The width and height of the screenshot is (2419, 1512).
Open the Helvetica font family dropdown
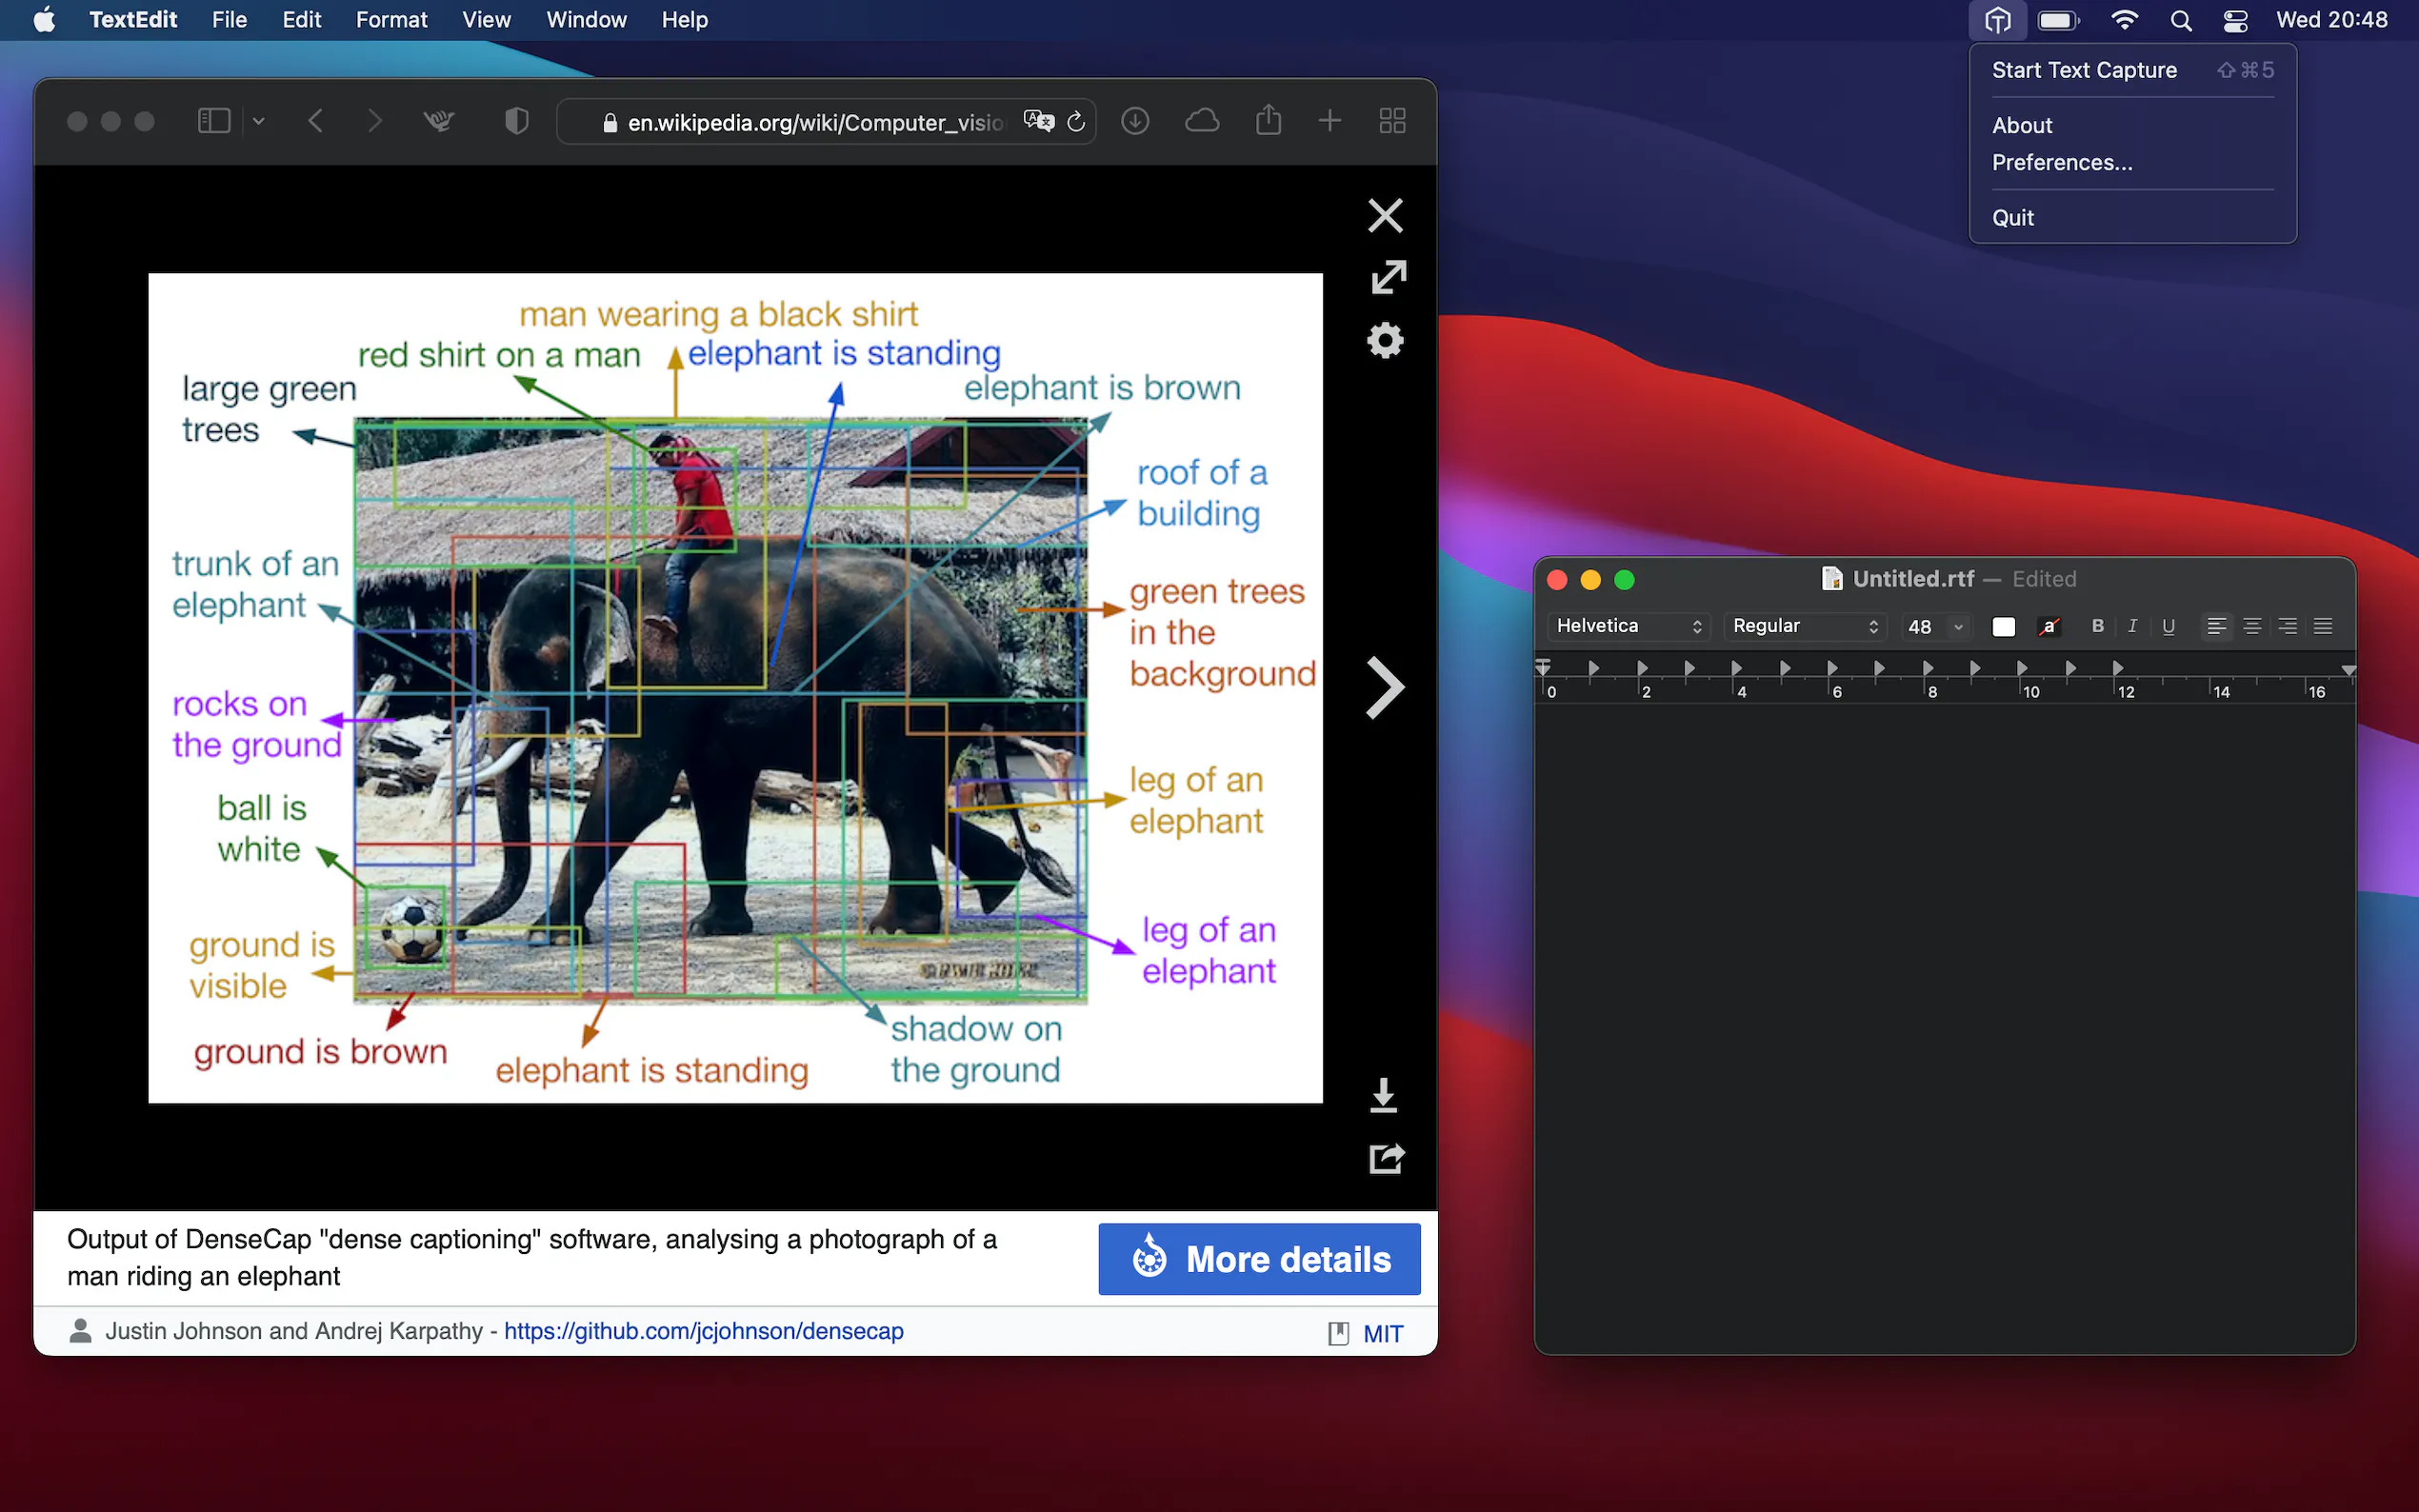point(1628,626)
